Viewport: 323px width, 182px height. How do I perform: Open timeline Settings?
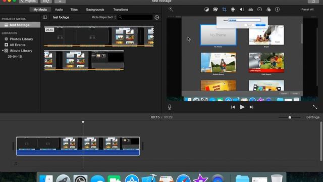click(x=313, y=117)
